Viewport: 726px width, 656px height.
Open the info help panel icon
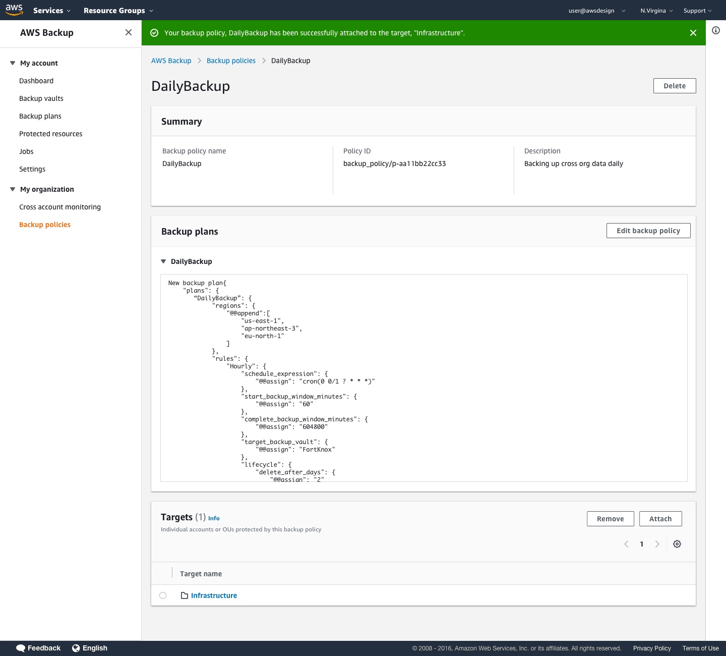click(x=716, y=30)
